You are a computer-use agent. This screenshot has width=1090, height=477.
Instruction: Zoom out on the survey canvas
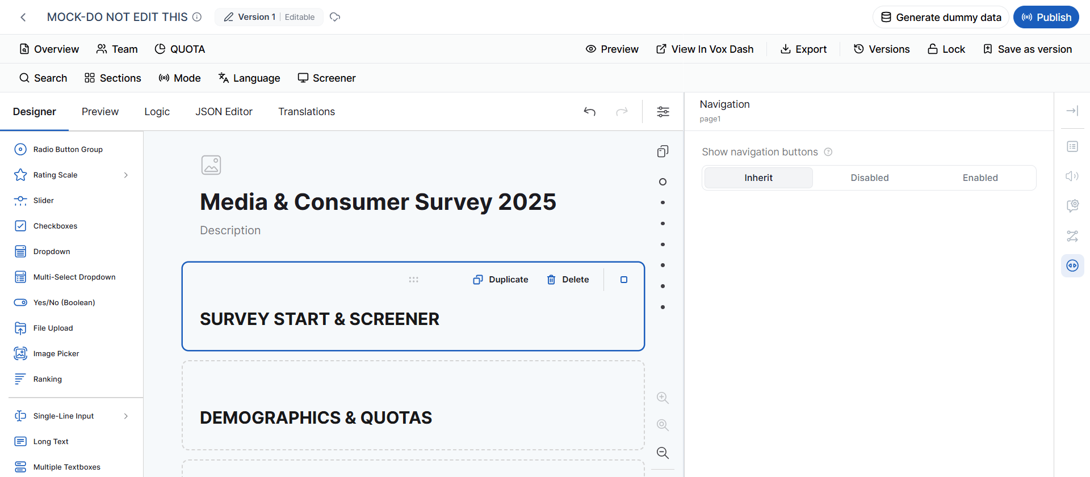(663, 453)
